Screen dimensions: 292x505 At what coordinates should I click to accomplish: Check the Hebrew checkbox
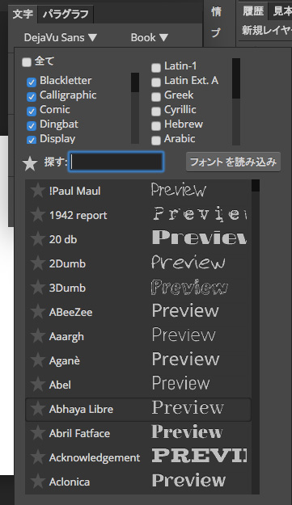click(x=156, y=125)
